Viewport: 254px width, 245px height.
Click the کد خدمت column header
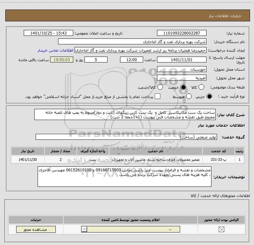click(x=218, y=151)
